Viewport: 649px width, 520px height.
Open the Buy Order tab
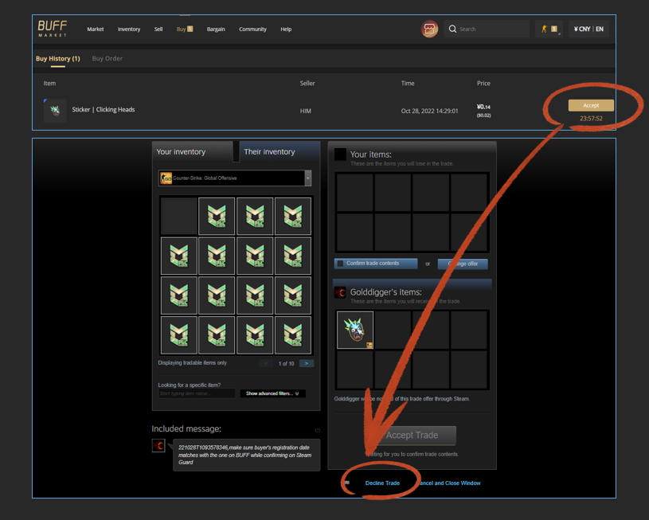(107, 58)
